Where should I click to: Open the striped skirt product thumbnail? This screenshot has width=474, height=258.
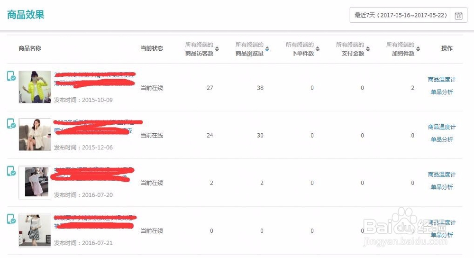point(35,230)
